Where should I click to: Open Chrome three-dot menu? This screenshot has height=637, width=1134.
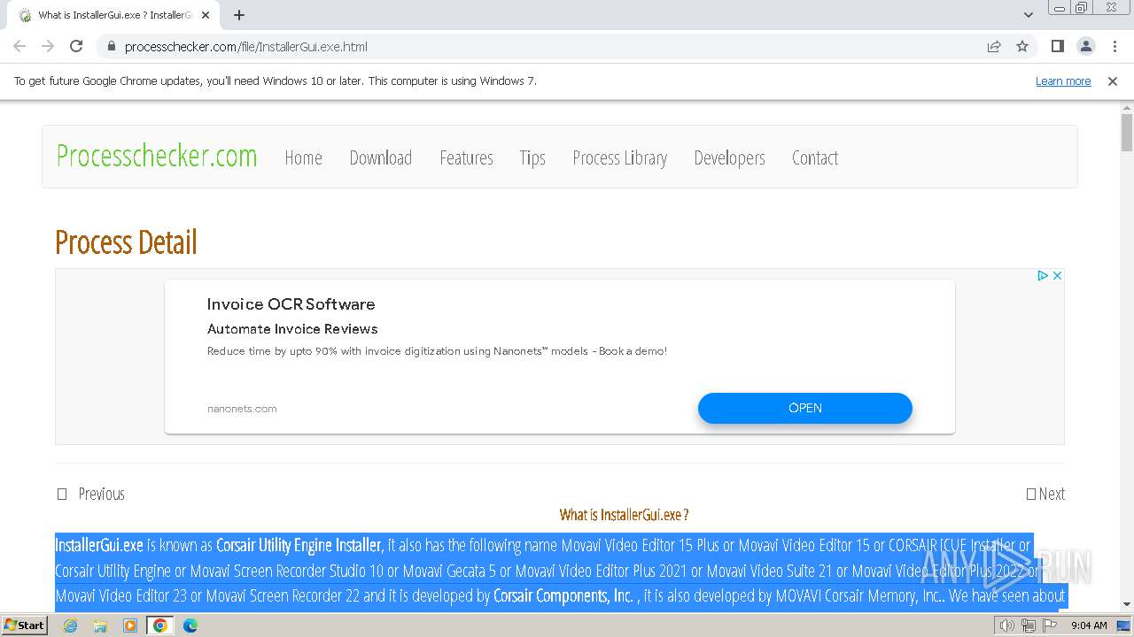tap(1115, 46)
